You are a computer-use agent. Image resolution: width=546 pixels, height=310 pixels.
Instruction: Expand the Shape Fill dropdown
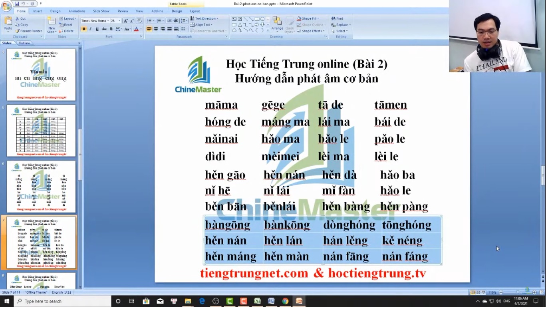point(307,18)
